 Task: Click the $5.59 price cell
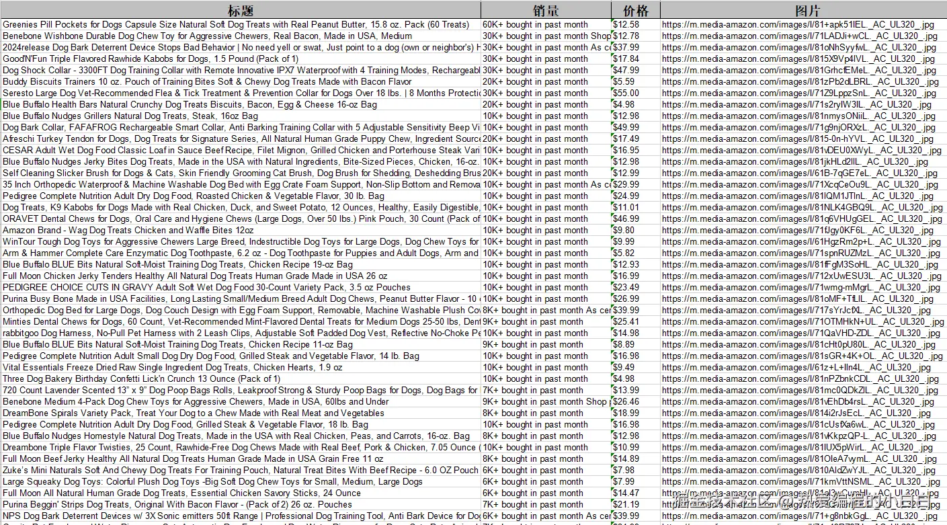[636, 82]
